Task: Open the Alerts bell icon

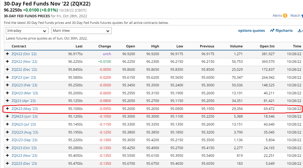Action: coord(285,16)
